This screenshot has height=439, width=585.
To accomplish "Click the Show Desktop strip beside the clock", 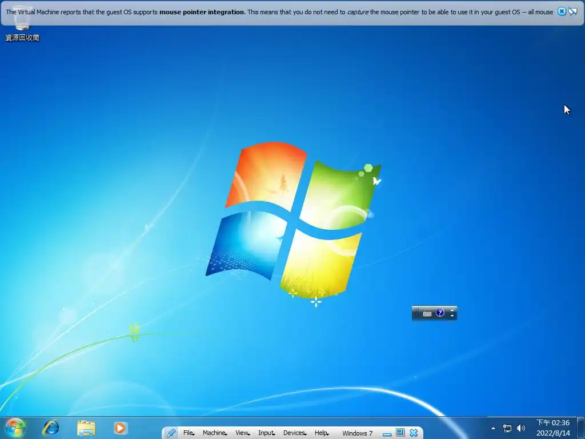I will pos(580,428).
